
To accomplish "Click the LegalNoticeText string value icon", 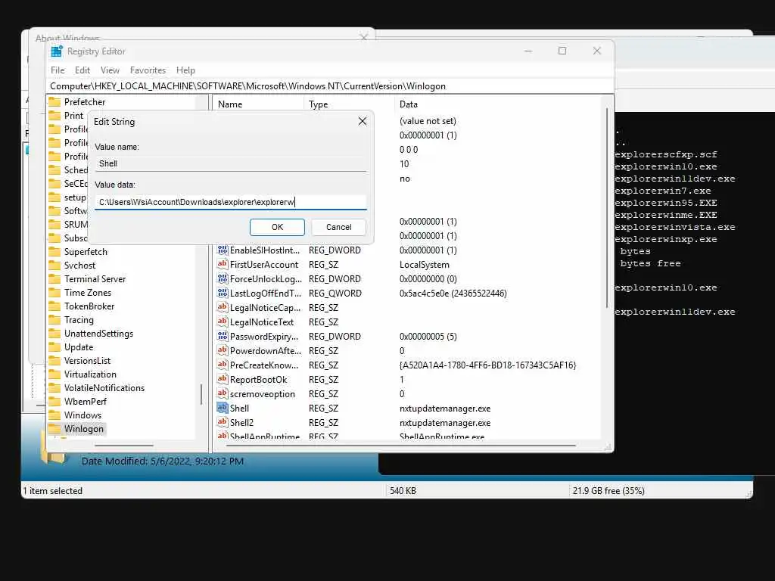I will pos(223,322).
